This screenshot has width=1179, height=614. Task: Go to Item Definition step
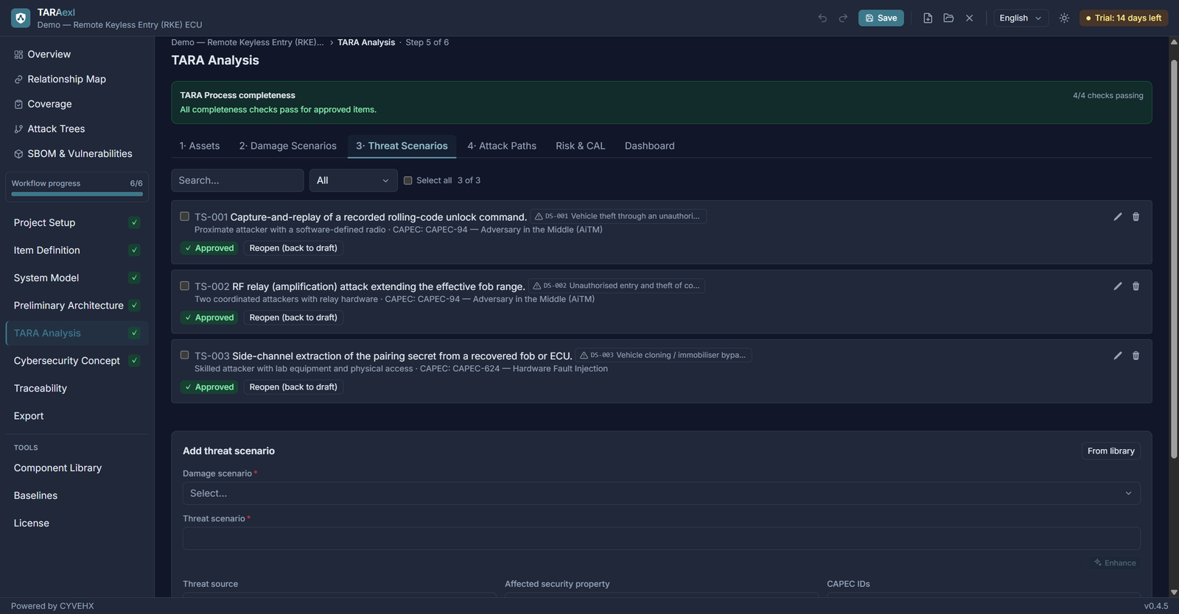point(77,250)
